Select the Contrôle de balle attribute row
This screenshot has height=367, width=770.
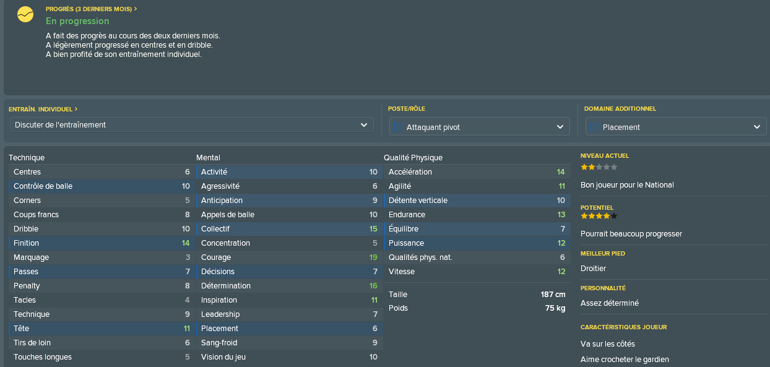[102, 186]
